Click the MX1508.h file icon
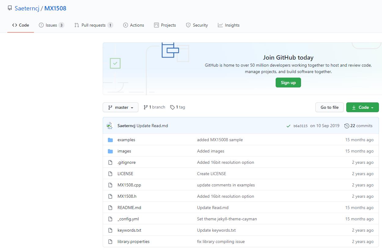Image resolution: width=382 pixels, height=250 pixels. point(110,196)
